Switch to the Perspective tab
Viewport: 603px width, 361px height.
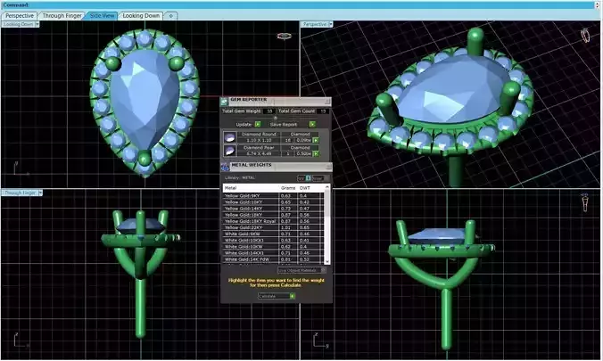point(20,16)
